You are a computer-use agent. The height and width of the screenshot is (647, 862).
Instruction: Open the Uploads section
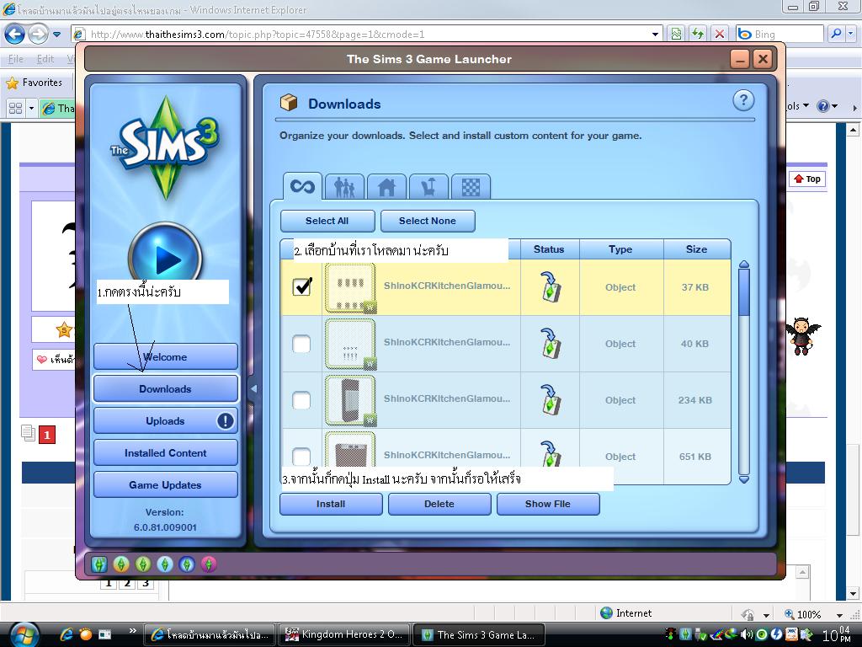pyautogui.click(x=166, y=421)
